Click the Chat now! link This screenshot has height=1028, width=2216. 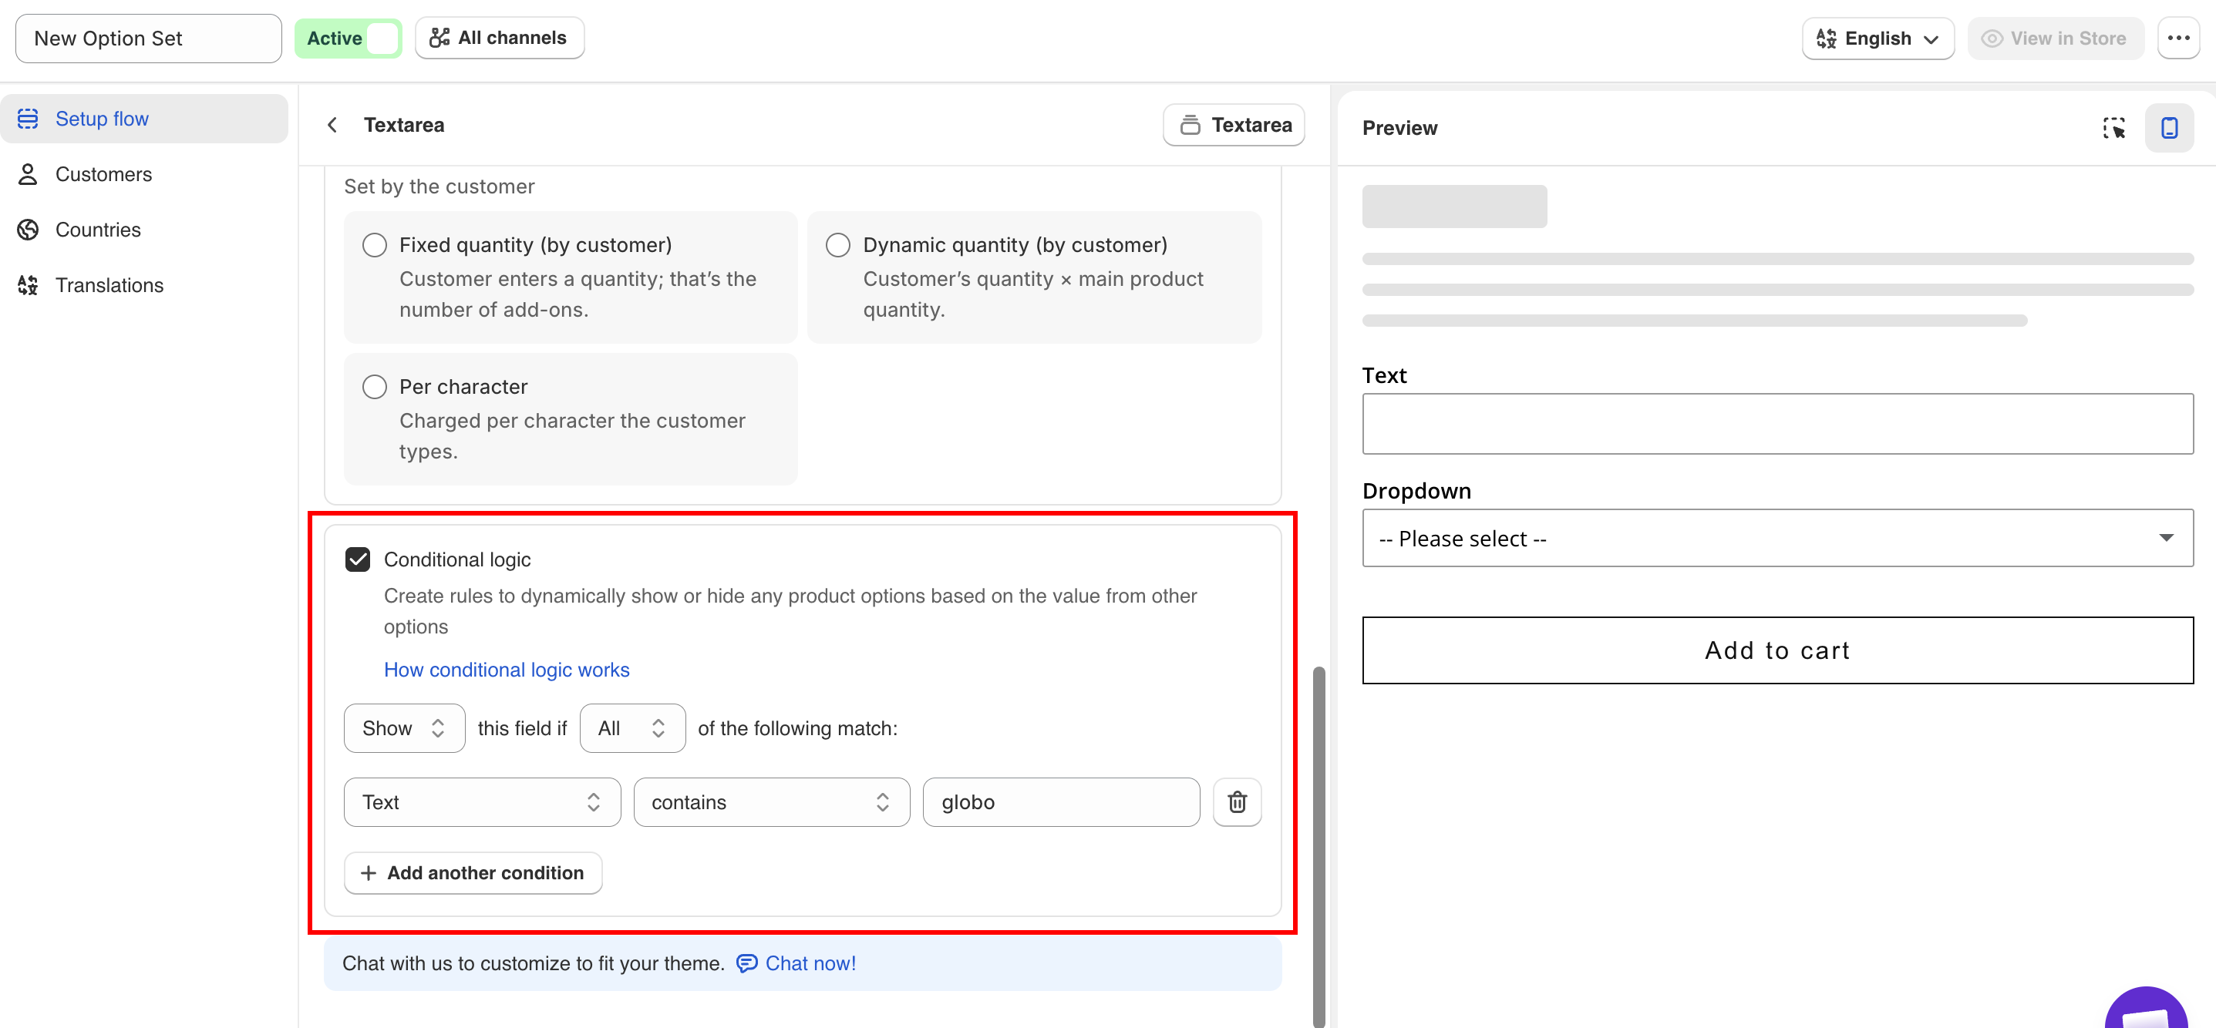[796, 963]
